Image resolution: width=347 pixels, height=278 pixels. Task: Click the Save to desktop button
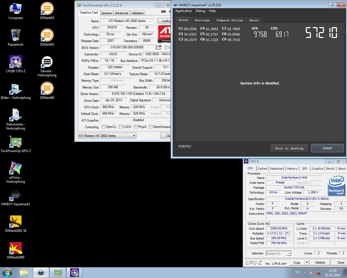click(289, 148)
